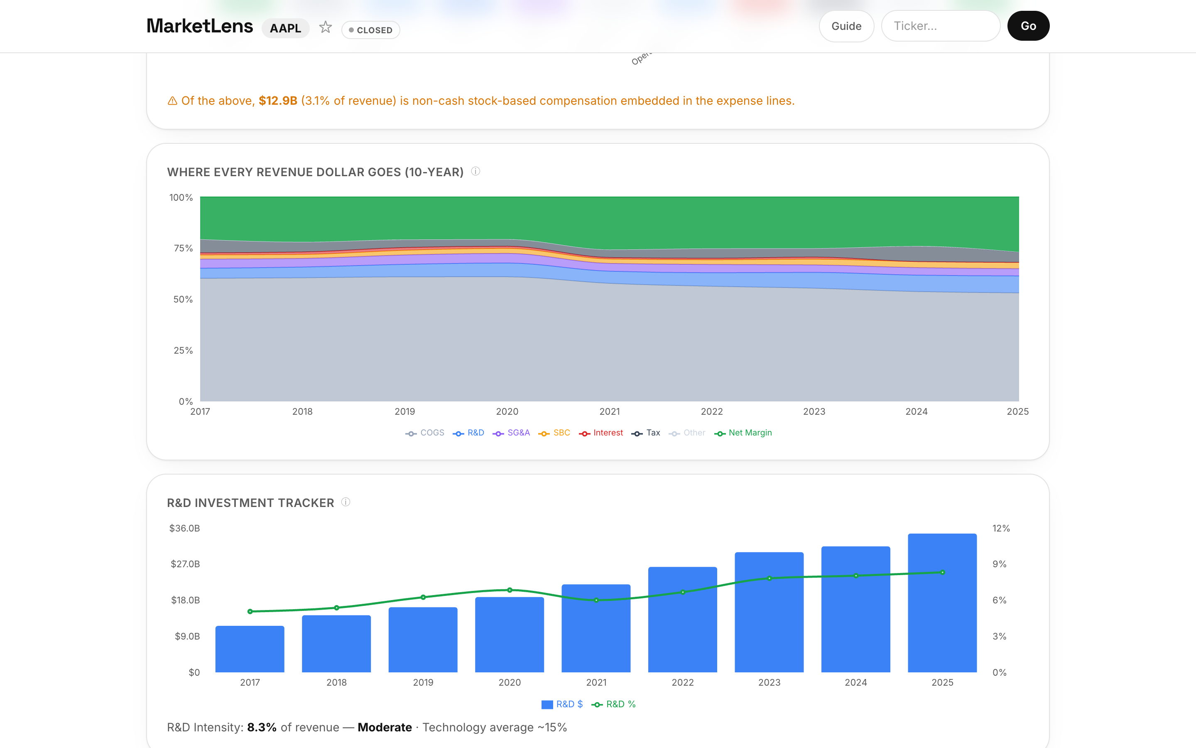Toggle R&D $ bars in tracker legend
The height and width of the screenshot is (748, 1196).
click(562, 704)
